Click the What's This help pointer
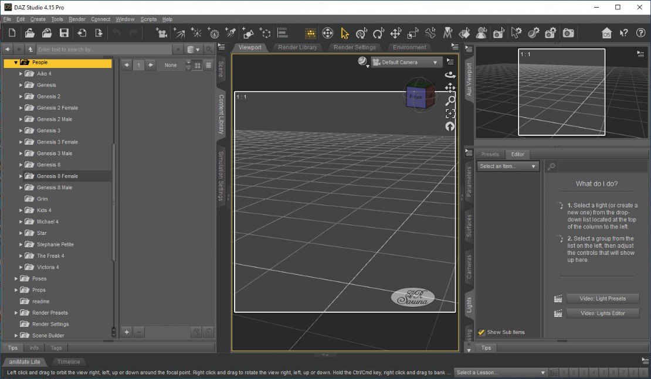Screen dimensions: 651x379 tap(623, 33)
